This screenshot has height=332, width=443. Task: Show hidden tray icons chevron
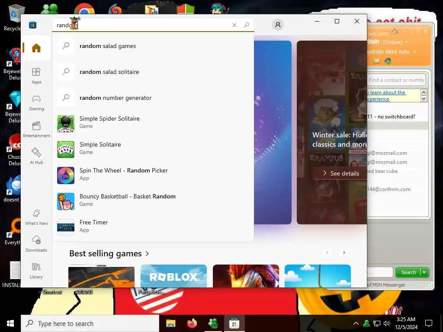(356, 323)
